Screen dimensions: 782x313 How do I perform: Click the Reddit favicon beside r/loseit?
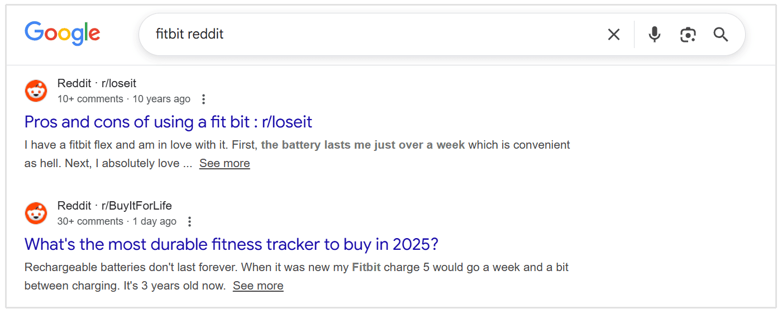(x=36, y=91)
